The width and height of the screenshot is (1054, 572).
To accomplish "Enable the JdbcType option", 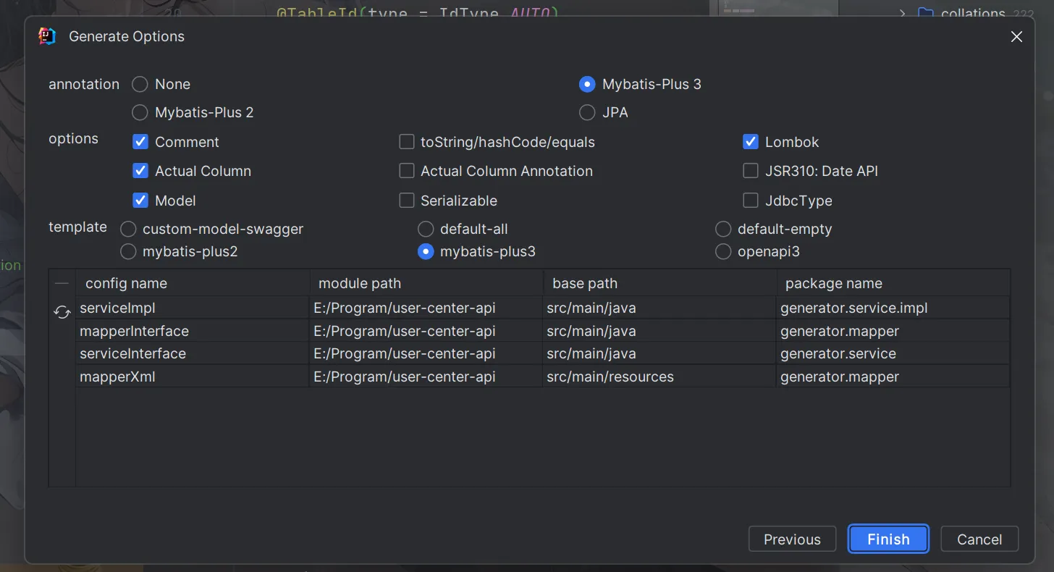I will pyautogui.click(x=751, y=201).
